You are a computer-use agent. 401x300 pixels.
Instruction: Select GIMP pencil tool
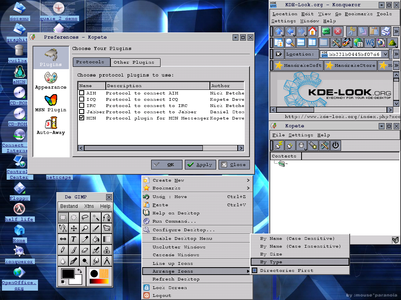(63, 250)
